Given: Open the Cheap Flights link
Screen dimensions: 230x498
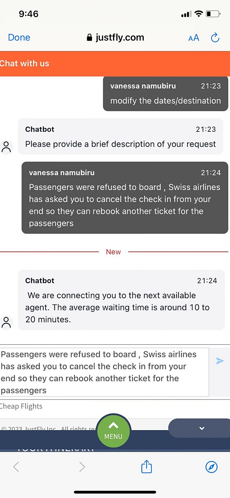Looking at the screenshot, I should [x=21, y=406].
